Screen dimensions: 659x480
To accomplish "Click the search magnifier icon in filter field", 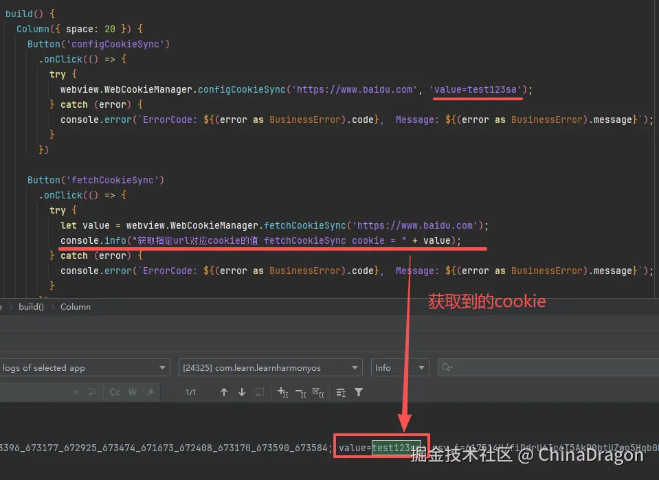I will coord(447,367).
